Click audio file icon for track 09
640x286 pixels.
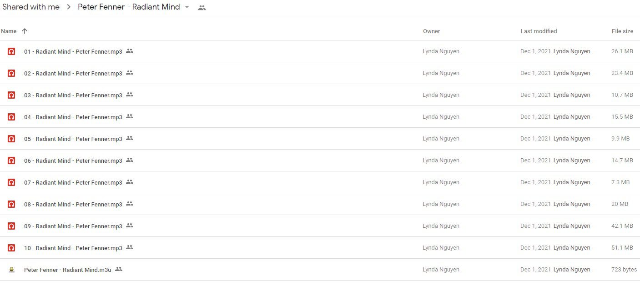coord(11,226)
